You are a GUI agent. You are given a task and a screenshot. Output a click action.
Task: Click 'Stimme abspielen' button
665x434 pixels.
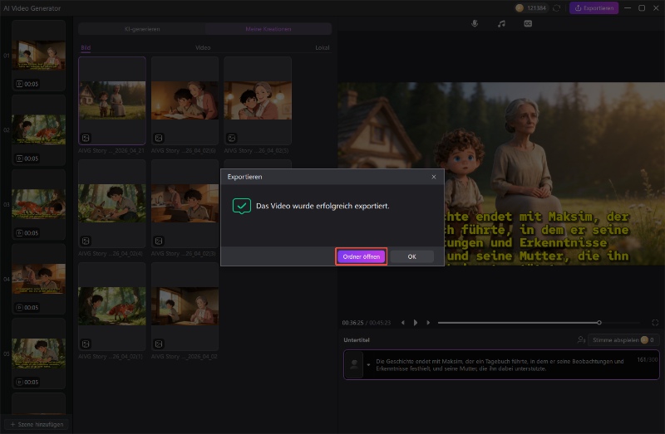coord(615,340)
